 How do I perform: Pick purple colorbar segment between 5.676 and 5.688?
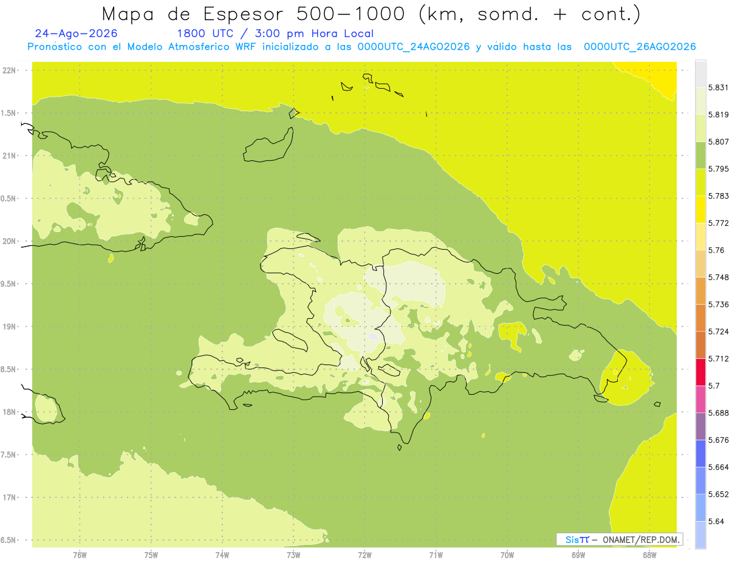(700, 426)
